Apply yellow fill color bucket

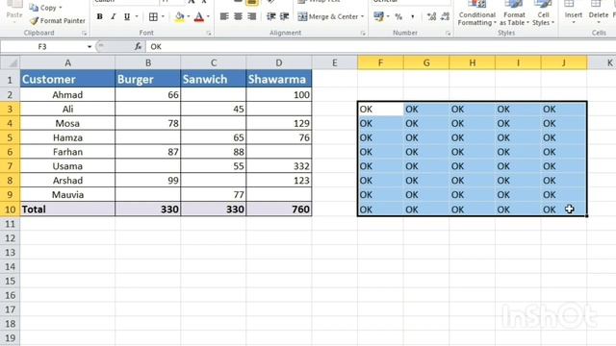[x=180, y=17]
